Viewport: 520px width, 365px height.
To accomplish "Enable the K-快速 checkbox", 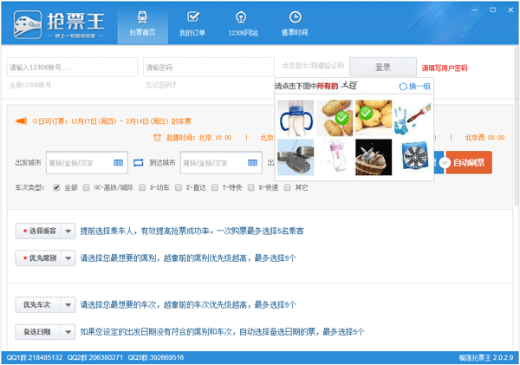I will [251, 187].
